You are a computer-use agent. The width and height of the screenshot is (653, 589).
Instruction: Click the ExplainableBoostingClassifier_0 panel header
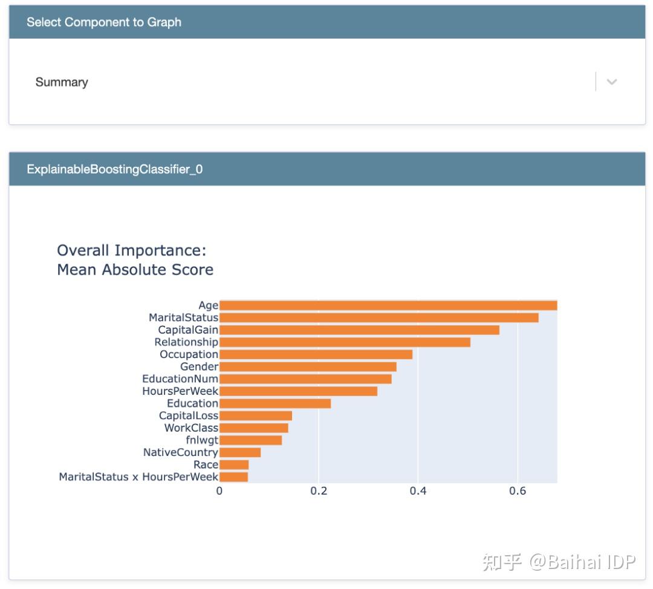tap(115, 169)
